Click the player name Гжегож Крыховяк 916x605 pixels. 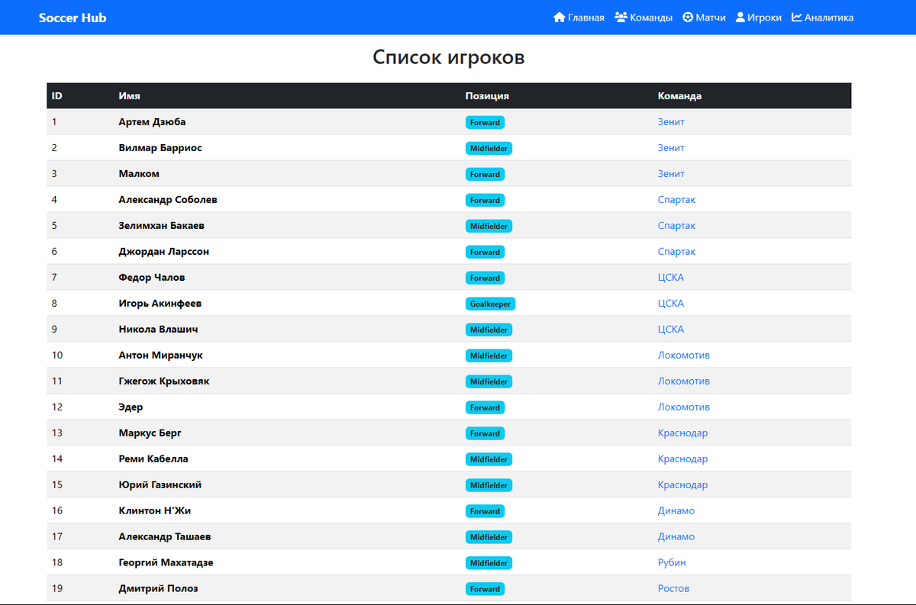click(164, 381)
